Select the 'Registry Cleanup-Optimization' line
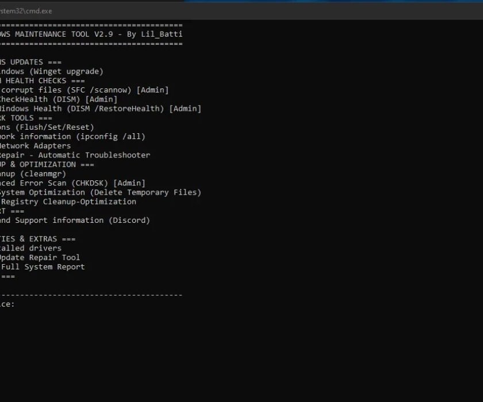 coord(68,202)
